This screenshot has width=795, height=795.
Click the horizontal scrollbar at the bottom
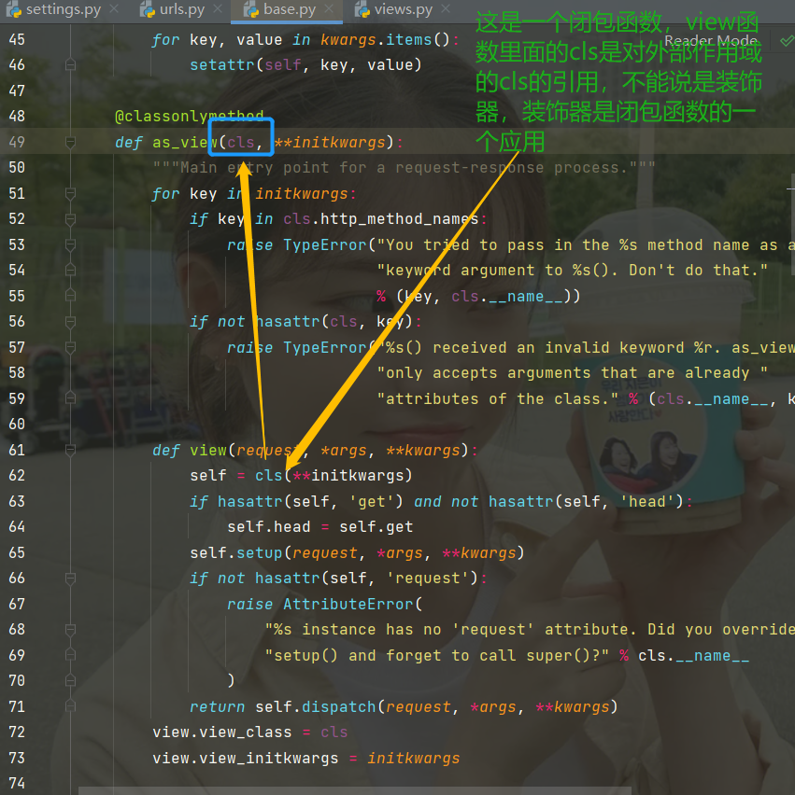click(355, 791)
